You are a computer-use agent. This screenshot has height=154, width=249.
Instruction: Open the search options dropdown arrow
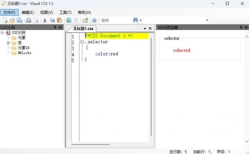(x=141, y=20)
